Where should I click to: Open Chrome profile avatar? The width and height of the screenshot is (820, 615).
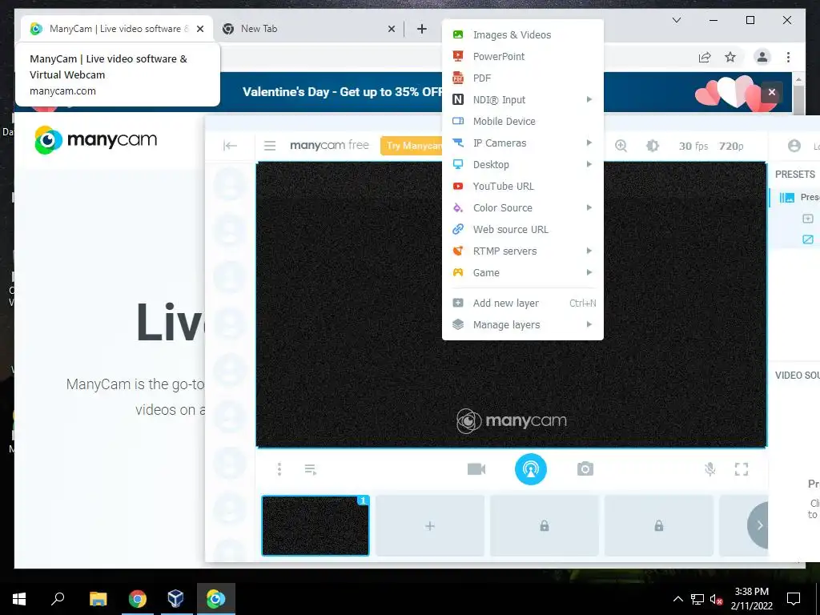[762, 57]
